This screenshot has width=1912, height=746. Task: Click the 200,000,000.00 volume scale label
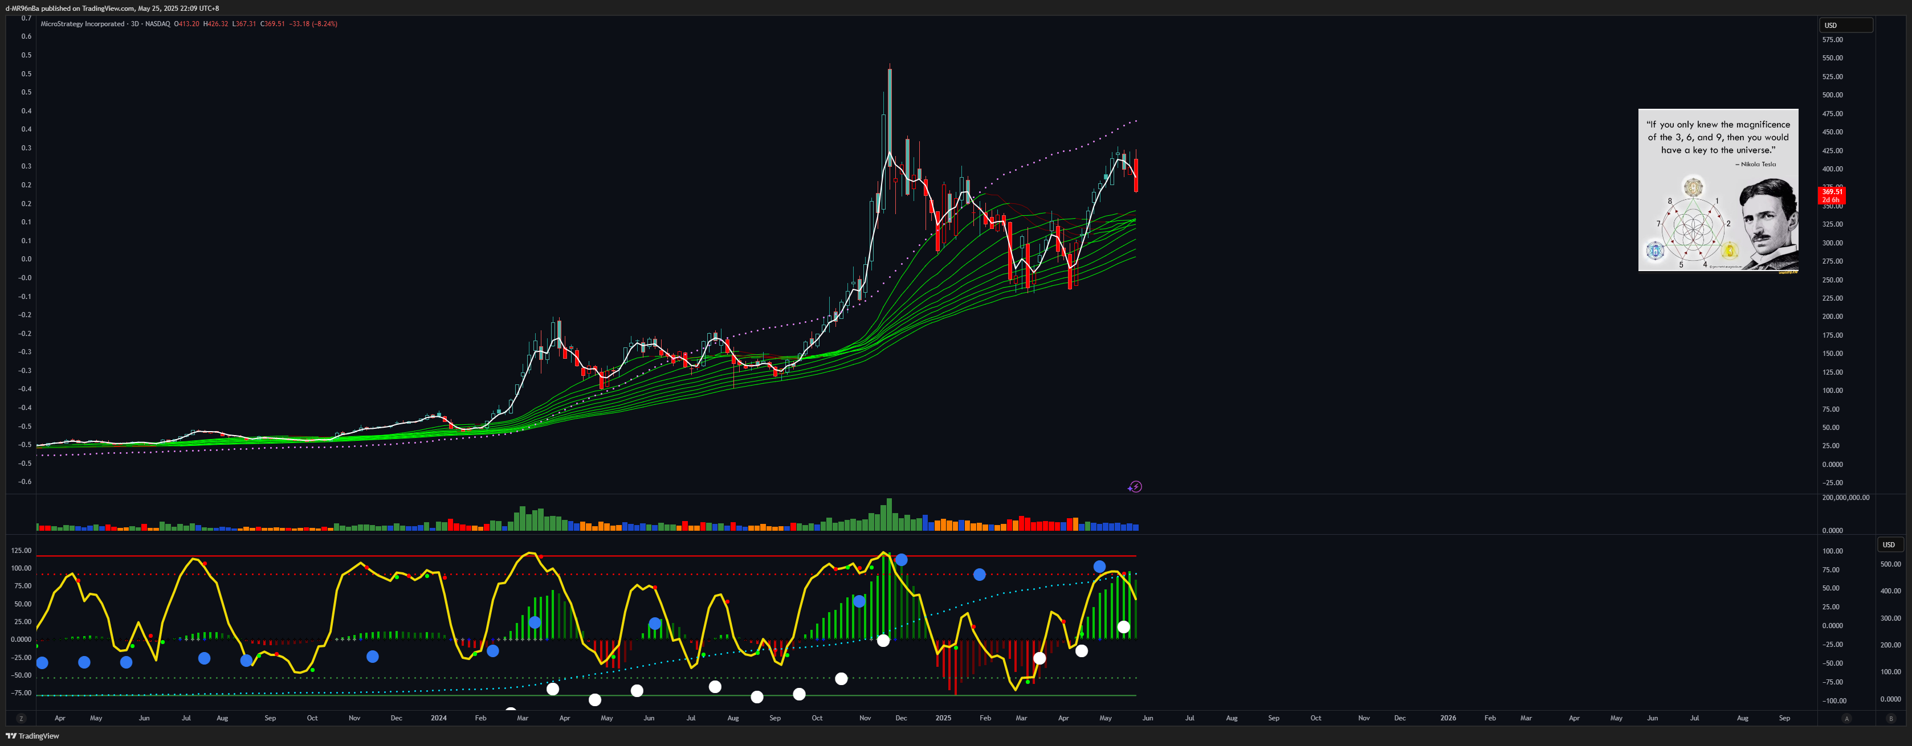pyautogui.click(x=1845, y=498)
